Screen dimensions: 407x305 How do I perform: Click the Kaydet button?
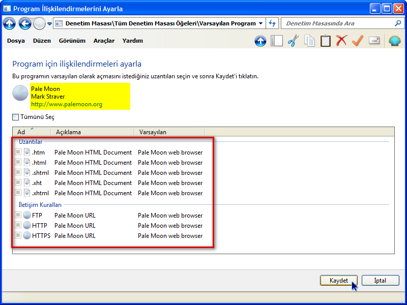click(339, 281)
